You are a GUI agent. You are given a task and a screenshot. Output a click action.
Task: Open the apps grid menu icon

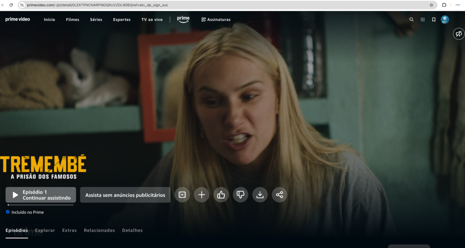pyautogui.click(x=423, y=19)
